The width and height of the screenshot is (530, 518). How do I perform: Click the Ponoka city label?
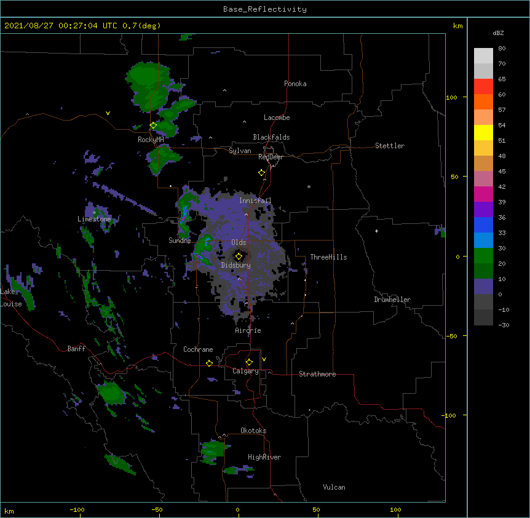coord(295,84)
